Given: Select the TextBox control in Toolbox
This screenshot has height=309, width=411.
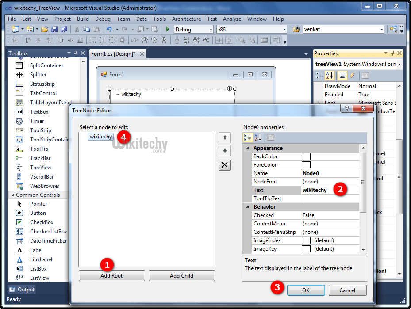Looking at the screenshot, I should coord(39,112).
